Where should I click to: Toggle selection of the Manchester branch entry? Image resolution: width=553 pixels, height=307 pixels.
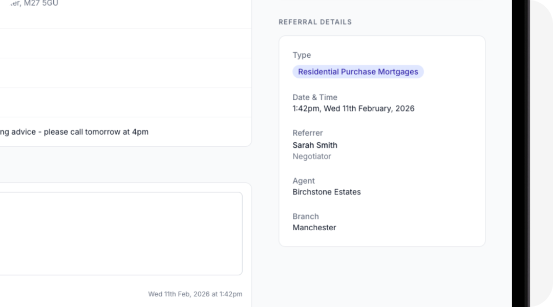[x=314, y=227]
